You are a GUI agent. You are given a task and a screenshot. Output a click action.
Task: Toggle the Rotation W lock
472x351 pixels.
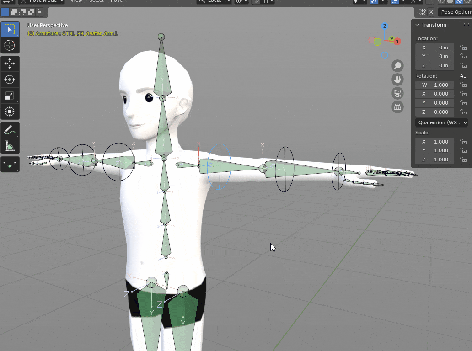[463, 85]
